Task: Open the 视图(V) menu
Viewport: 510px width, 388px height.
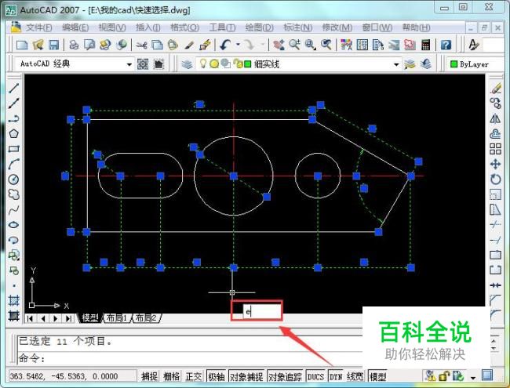Action: point(112,27)
